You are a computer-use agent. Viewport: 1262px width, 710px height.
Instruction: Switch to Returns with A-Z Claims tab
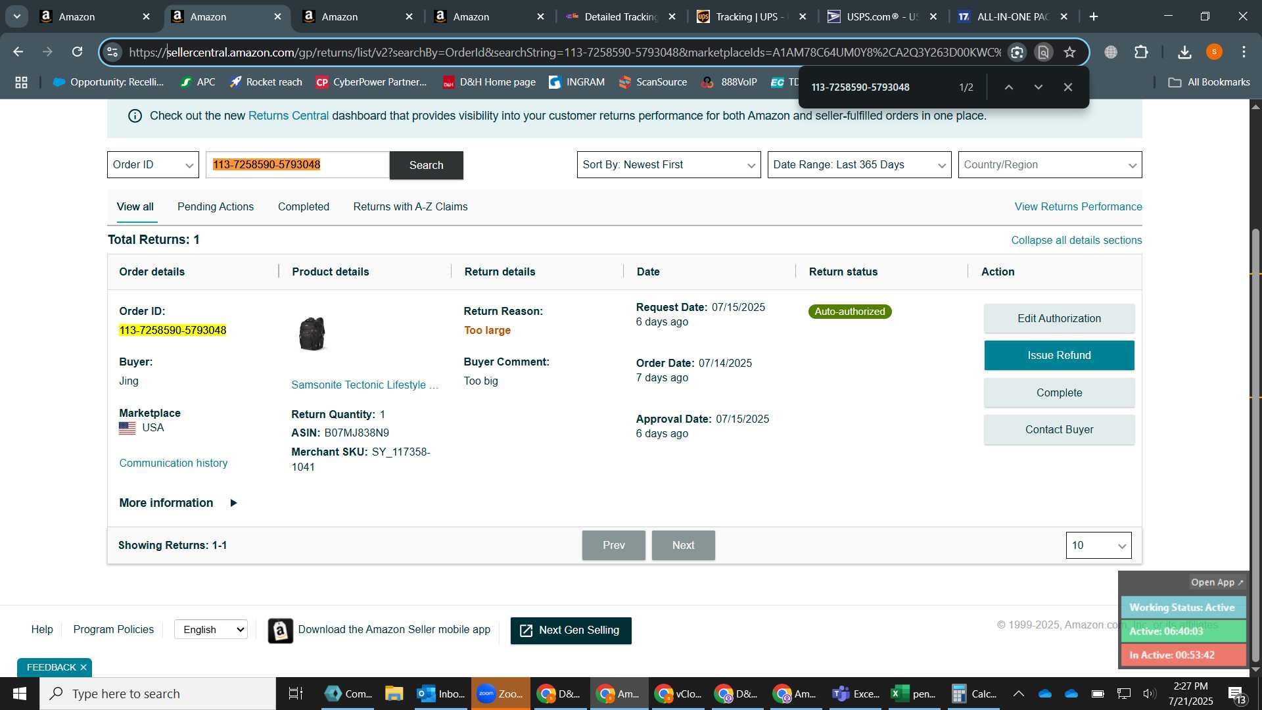pos(410,206)
